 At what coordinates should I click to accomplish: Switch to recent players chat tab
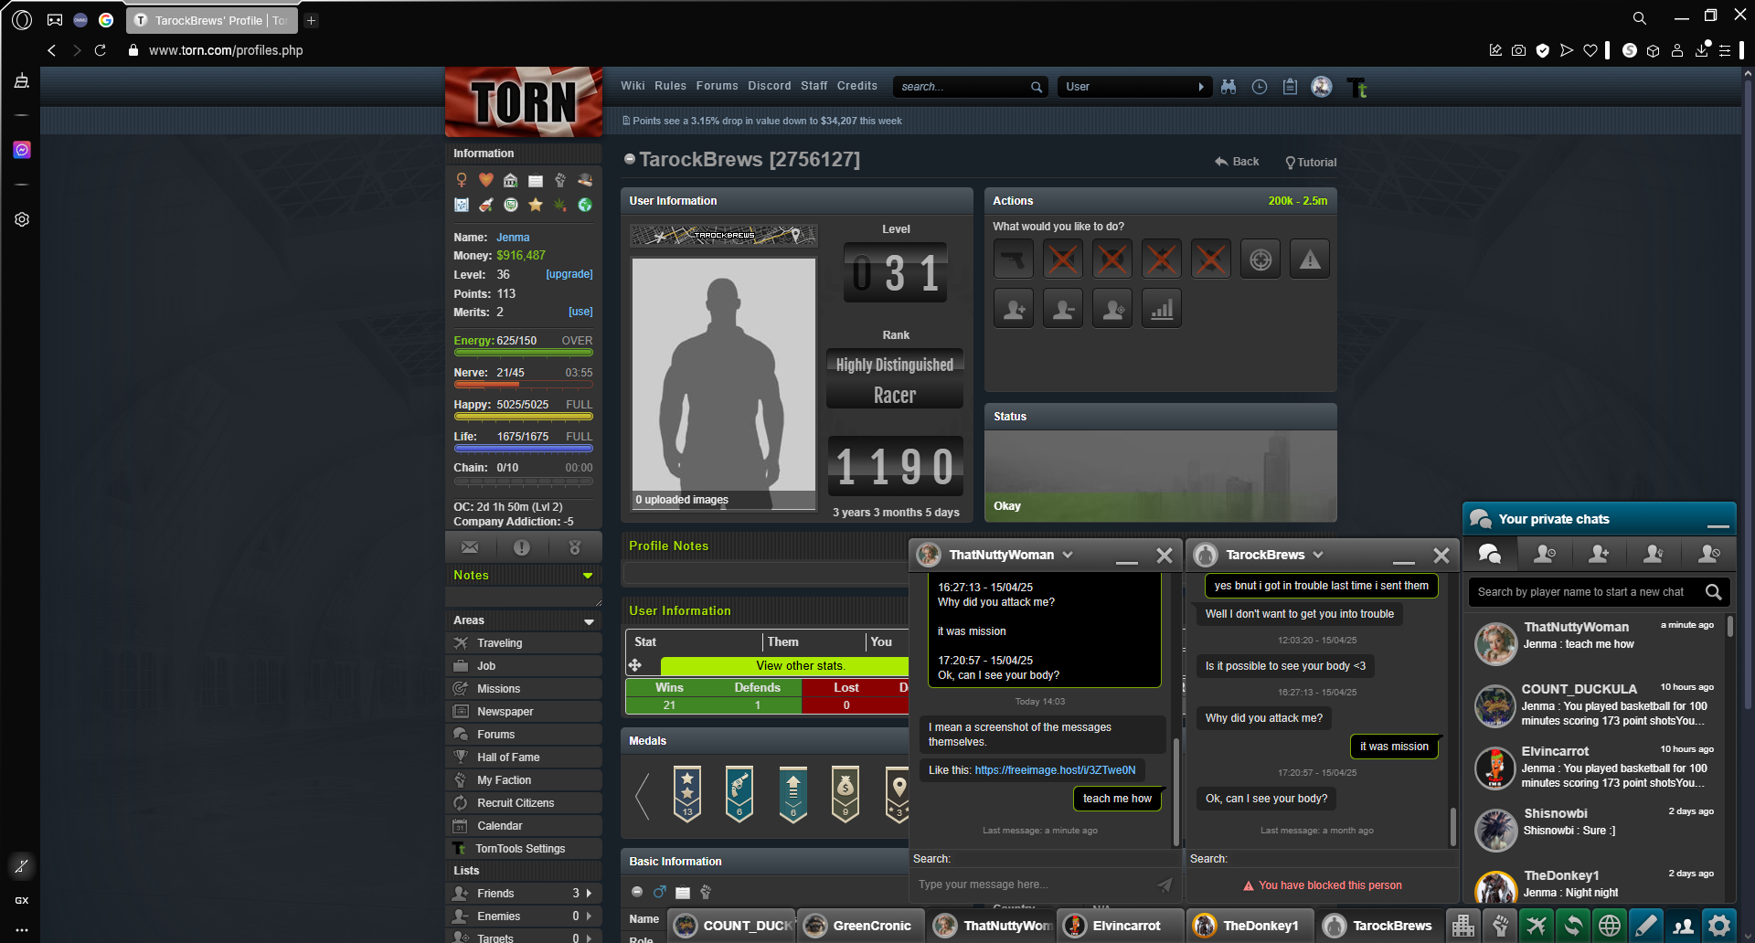click(x=1545, y=554)
